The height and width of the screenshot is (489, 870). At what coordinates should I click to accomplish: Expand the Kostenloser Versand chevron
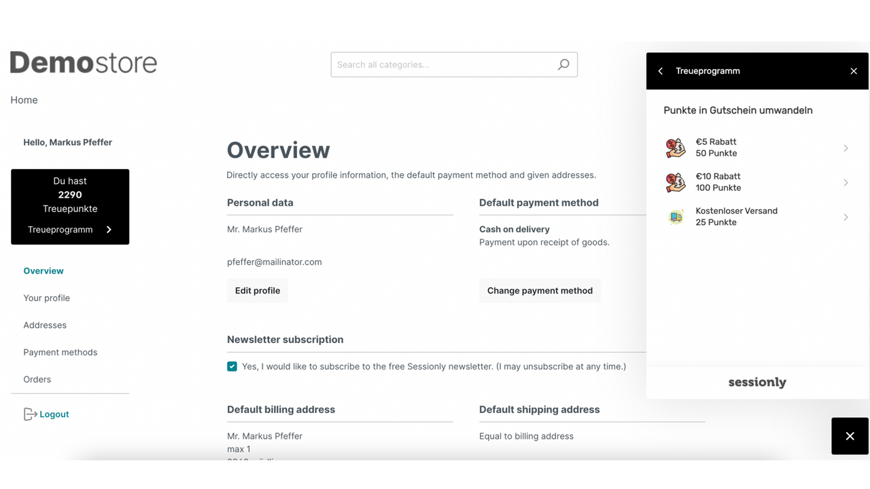point(846,217)
